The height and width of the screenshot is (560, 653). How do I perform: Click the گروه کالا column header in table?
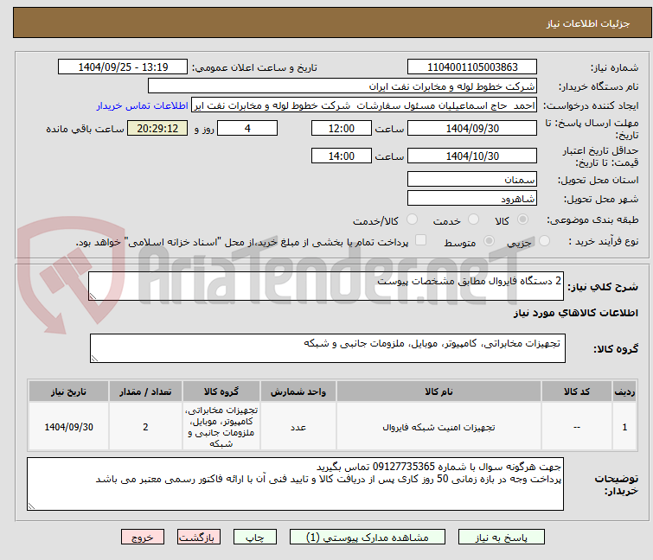click(x=221, y=391)
